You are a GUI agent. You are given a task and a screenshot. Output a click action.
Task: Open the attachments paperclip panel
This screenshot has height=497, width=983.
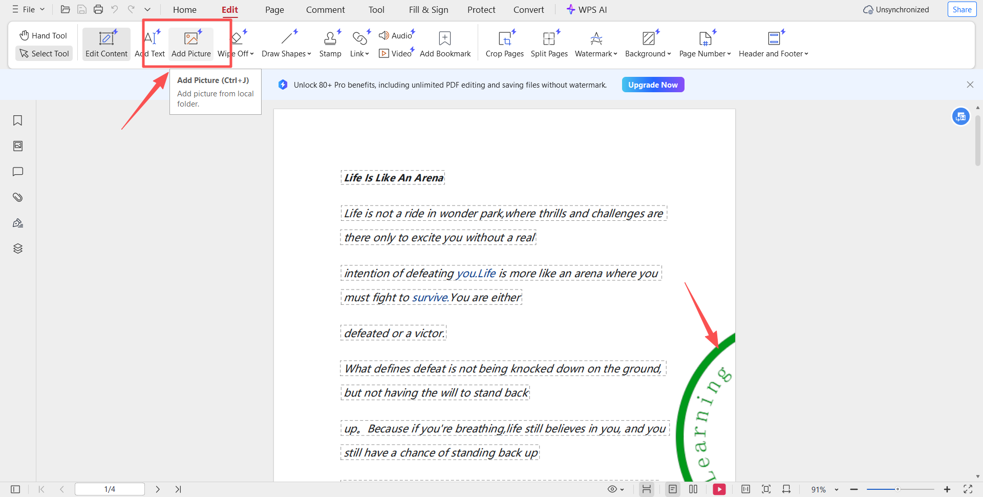point(18,197)
